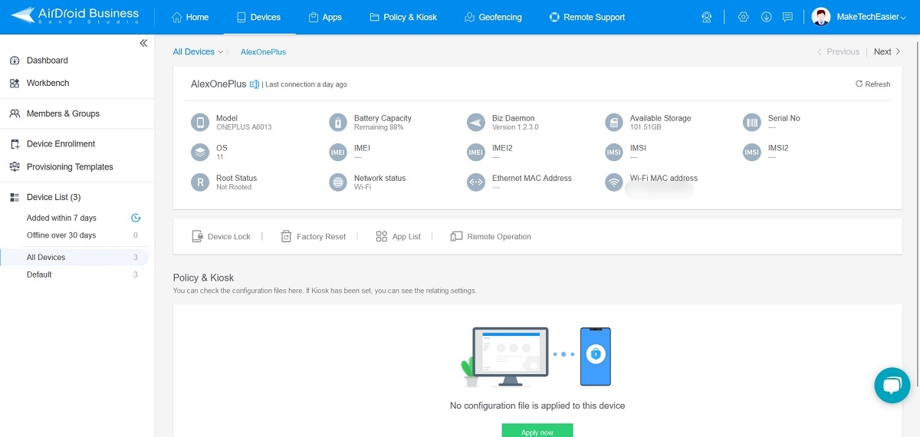This screenshot has height=437, width=920.
Task: Click the Remaining 88% battery text
Action: (x=379, y=127)
